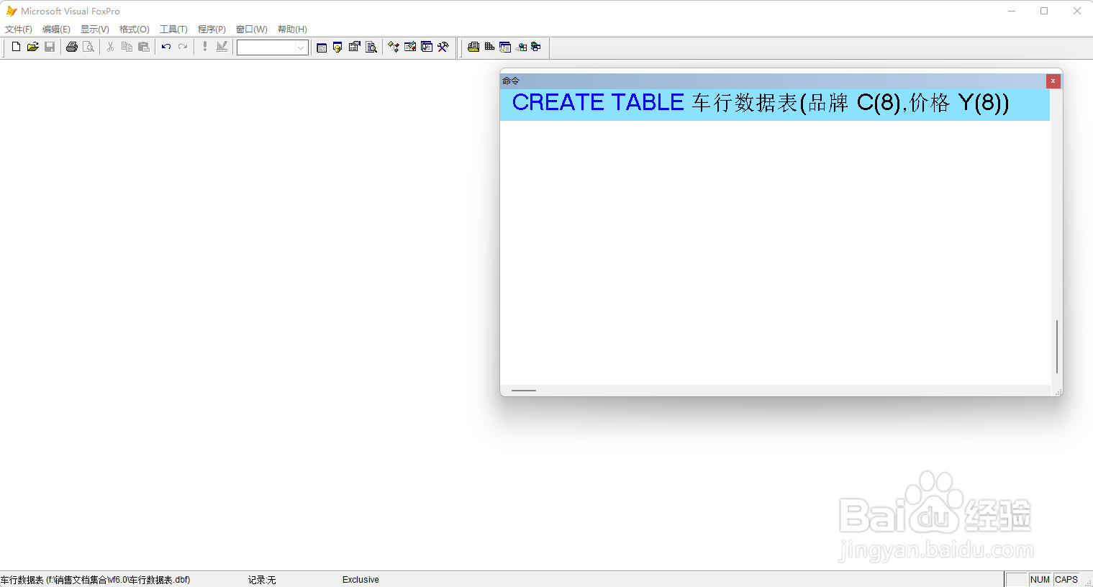This screenshot has width=1093, height=587.
Task: Click the Paste clipboard icon
Action: coord(144,47)
